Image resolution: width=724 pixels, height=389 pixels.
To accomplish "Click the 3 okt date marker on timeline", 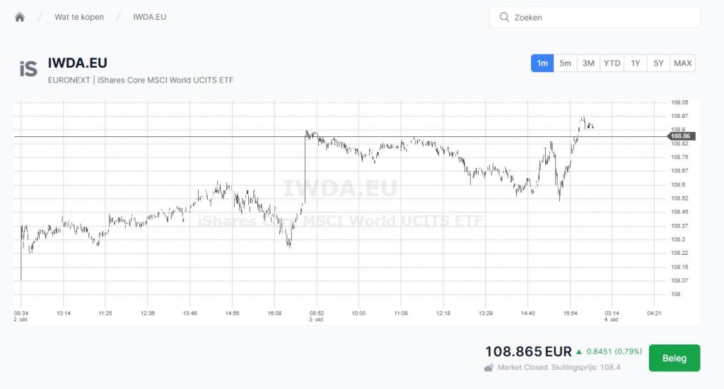I will tap(315, 319).
